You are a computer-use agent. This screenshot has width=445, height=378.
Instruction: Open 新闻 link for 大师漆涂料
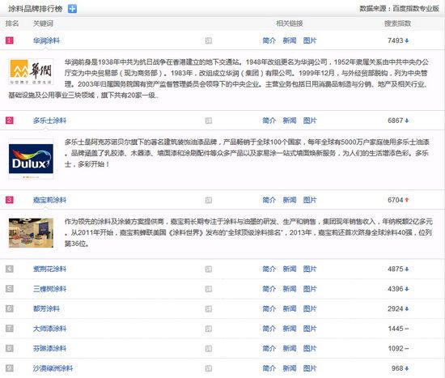(x=290, y=329)
